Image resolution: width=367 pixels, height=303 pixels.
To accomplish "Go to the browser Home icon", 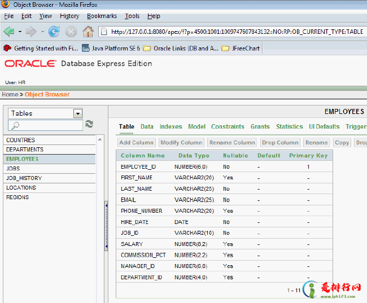I will [88, 32].
